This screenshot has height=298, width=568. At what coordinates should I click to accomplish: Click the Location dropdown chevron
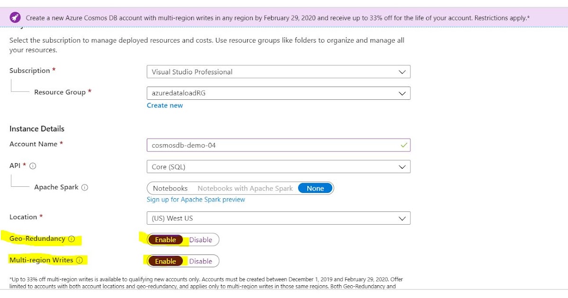(403, 218)
